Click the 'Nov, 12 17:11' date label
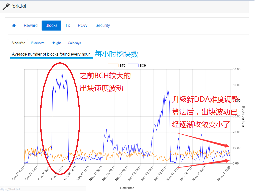The height and width of the screenshot is (191, 255). [x=160, y=173]
